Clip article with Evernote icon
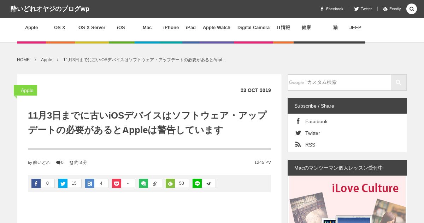This screenshot has width=424, height=223. [143, 183]
